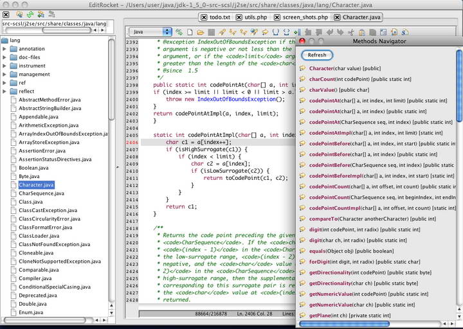The width and height of the screenshot is (463, 329).
Task: Expand the annotation folder
Action: tap(5, 49)
